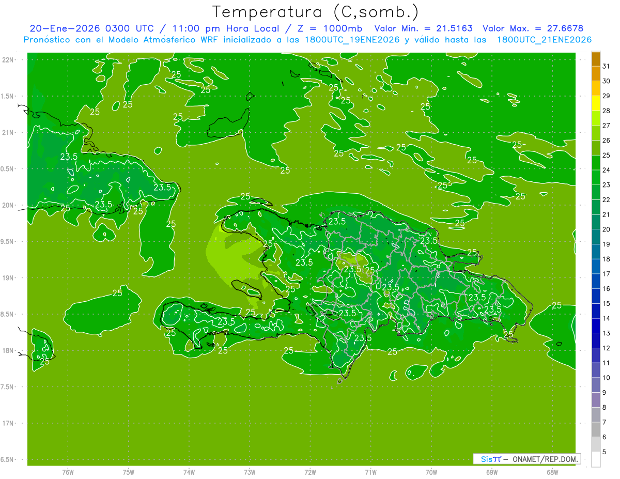620x479 pixels.
Task: Click legend value "31" on the color scale
Action: pyautogui.click(x=607, y=66)
